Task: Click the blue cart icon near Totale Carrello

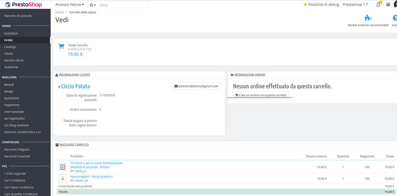Action: (x=61, y=47)
